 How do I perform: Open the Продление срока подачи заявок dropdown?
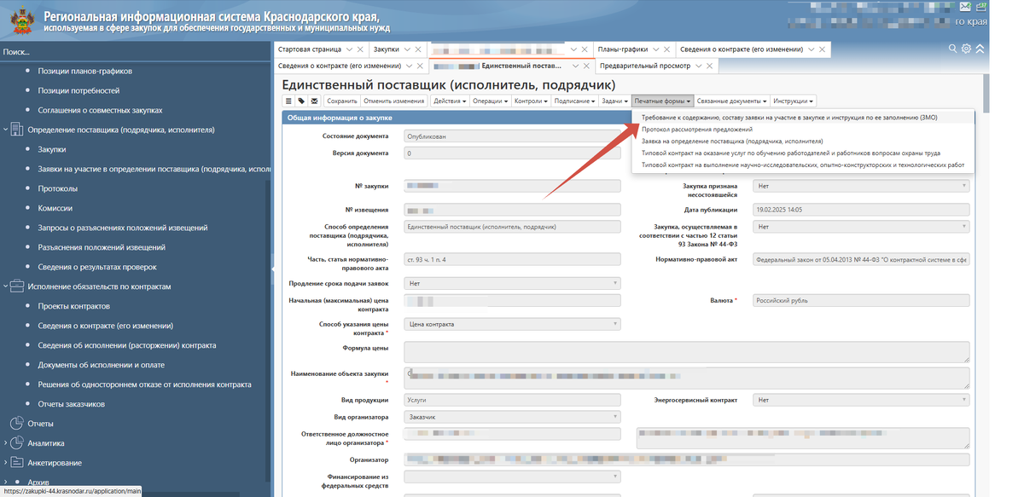(512, 283)
